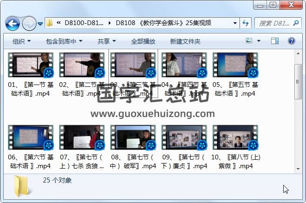The image size is (306, 203).
Task: Select video 08 第七节（中）破军 thumbnail
Action: pos(133,138)
